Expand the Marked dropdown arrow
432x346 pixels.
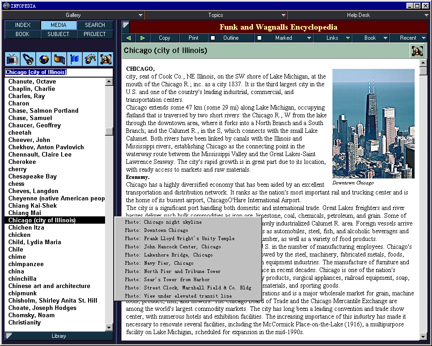pyautogui.click(x=309, y=38)
